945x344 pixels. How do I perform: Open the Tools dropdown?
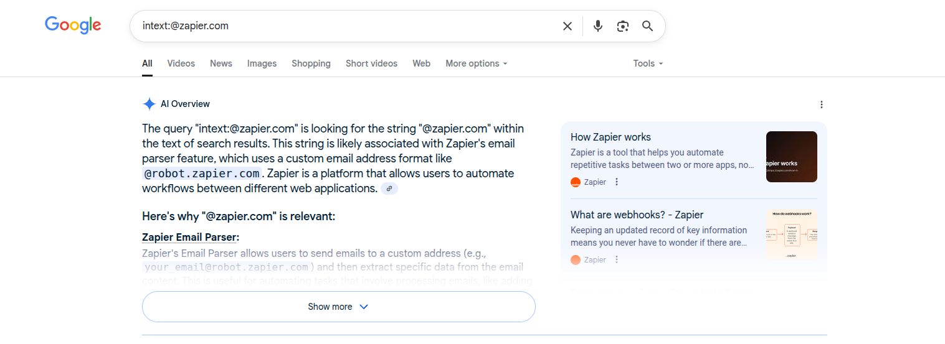click(x=648, y=63)
